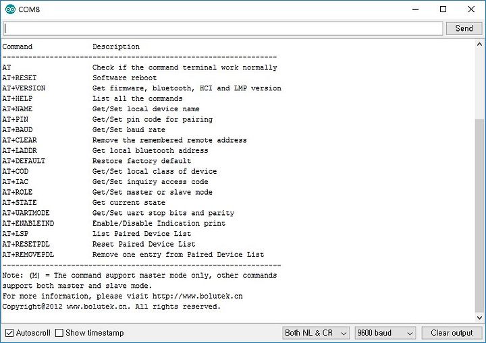The height and width of the screenshot is (343, 486).
Task: Click the AT+PIN command text
Action: click(x=15, y=119)
